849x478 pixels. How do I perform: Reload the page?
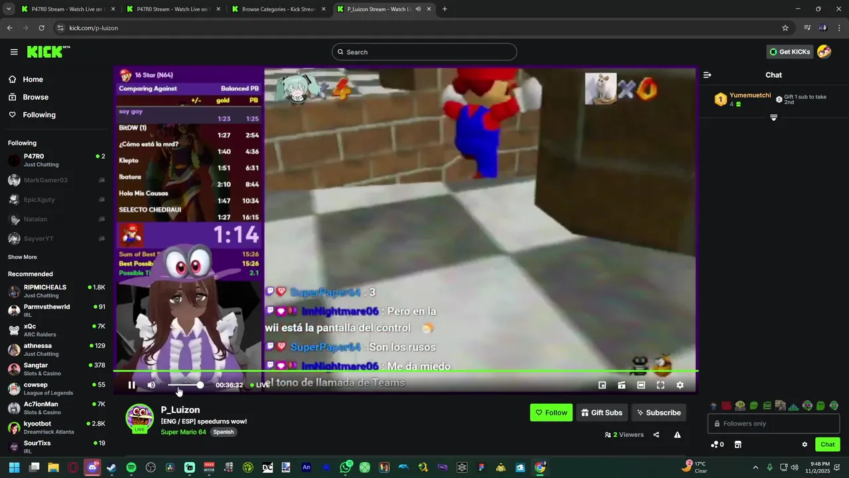(41, 28)
